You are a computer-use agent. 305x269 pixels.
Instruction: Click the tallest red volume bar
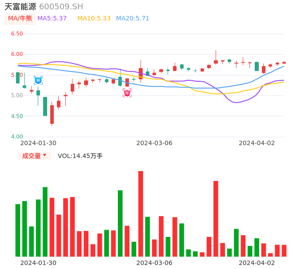pyautogui.click(x=140, y=214)
